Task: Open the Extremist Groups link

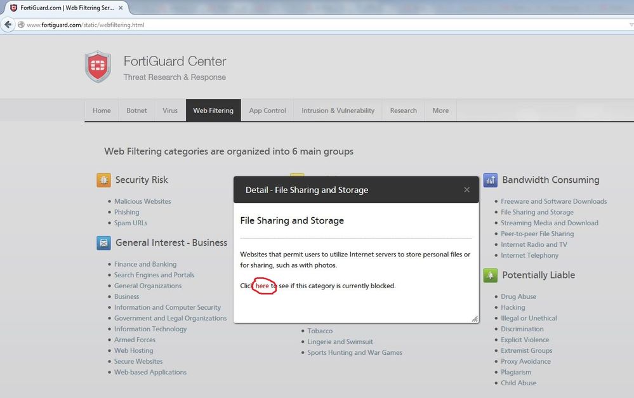Action: pyautogui.click(x=526, y=350)
